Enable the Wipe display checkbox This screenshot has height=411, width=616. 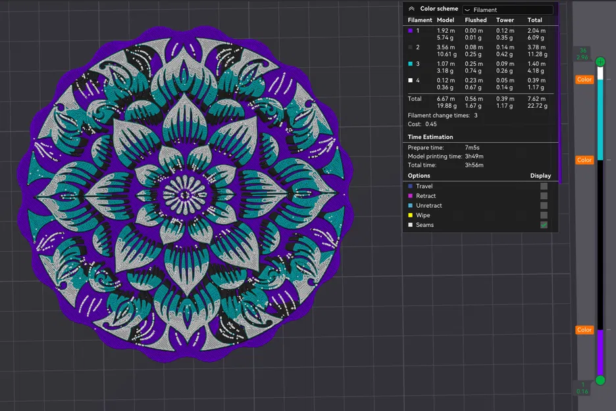coord(545,215)
